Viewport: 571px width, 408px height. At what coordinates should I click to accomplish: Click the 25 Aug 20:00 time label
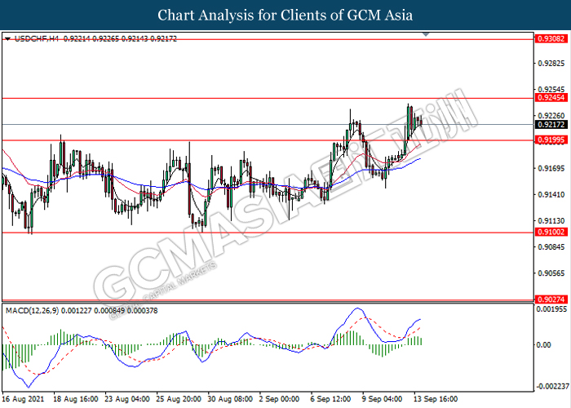click(179, 399)
